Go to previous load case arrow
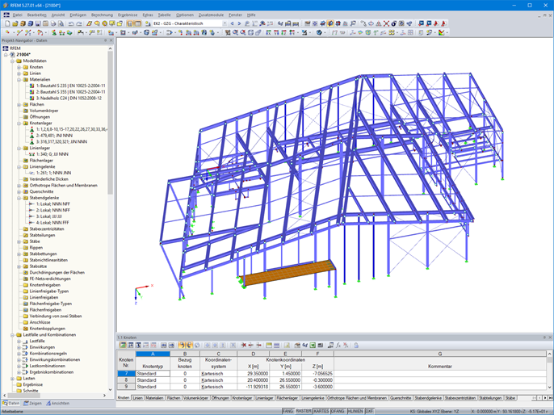This screenshot has width=554, height=415. point(232,23)
